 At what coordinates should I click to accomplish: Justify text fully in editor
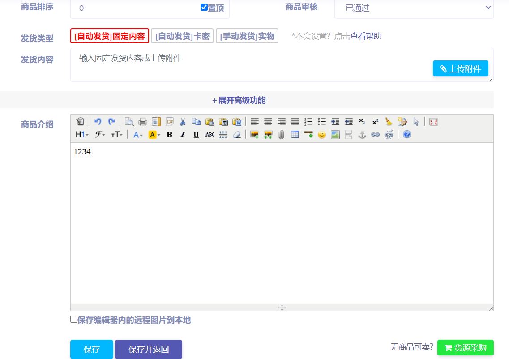coord(295,122)
